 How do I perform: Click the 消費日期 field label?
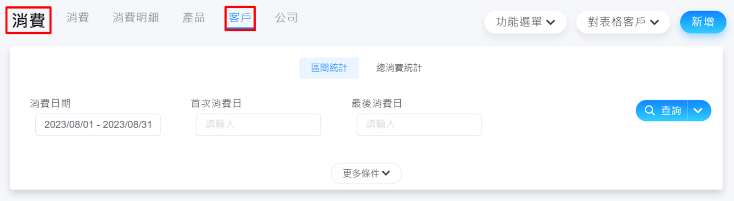pyautogui.click(x=50, y=104)
